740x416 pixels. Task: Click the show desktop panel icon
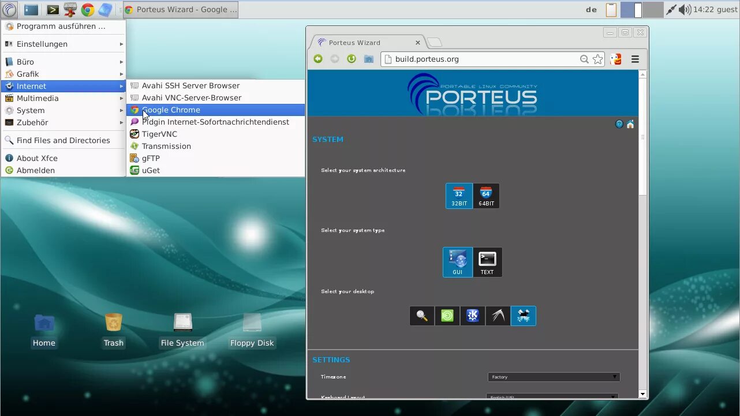pyautogui.click(x=31, y=10)
